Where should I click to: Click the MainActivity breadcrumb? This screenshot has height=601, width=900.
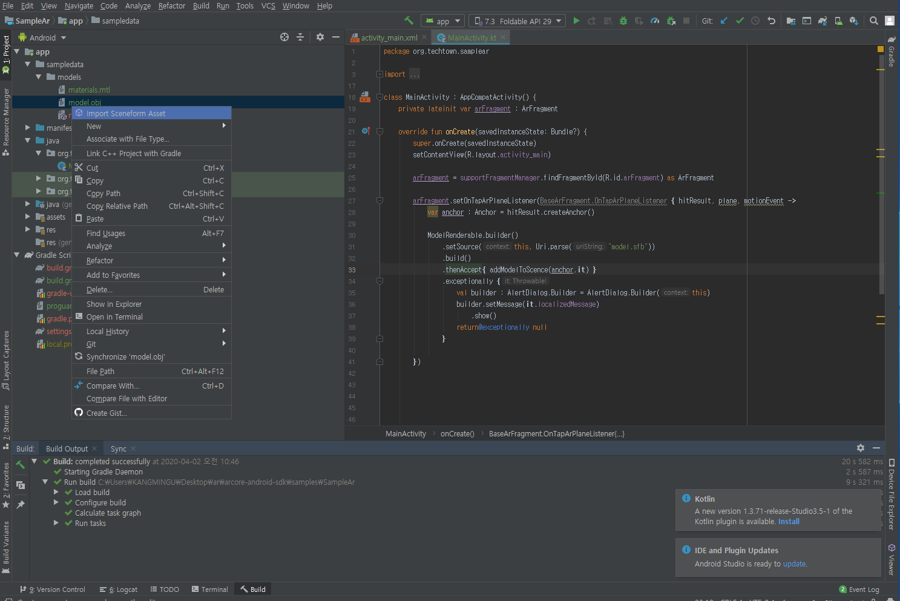pos(406,433)
